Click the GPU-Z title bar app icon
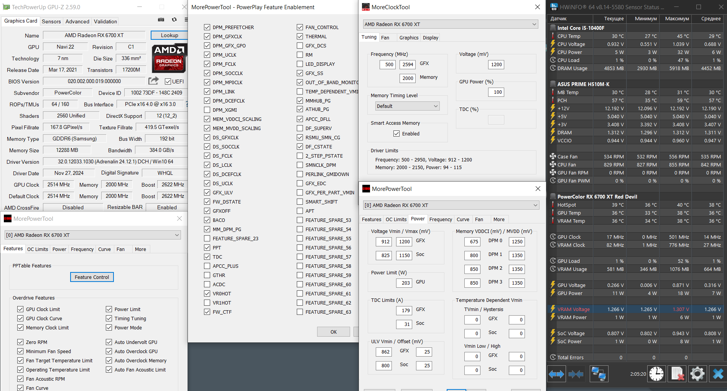This screenshot has width=727, height=391. pyautogui.click(x=6, y=7)
